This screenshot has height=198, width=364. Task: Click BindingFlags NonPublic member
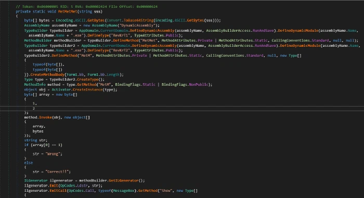tap(199, 85)
